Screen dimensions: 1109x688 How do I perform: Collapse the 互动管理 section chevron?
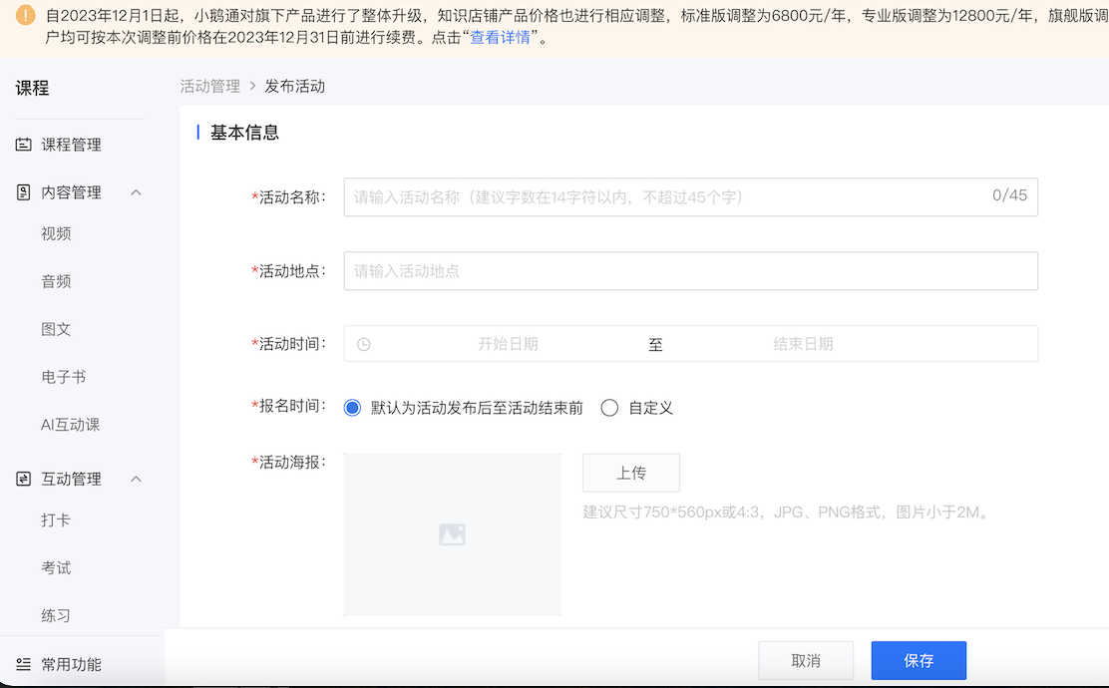coord(137,480)
